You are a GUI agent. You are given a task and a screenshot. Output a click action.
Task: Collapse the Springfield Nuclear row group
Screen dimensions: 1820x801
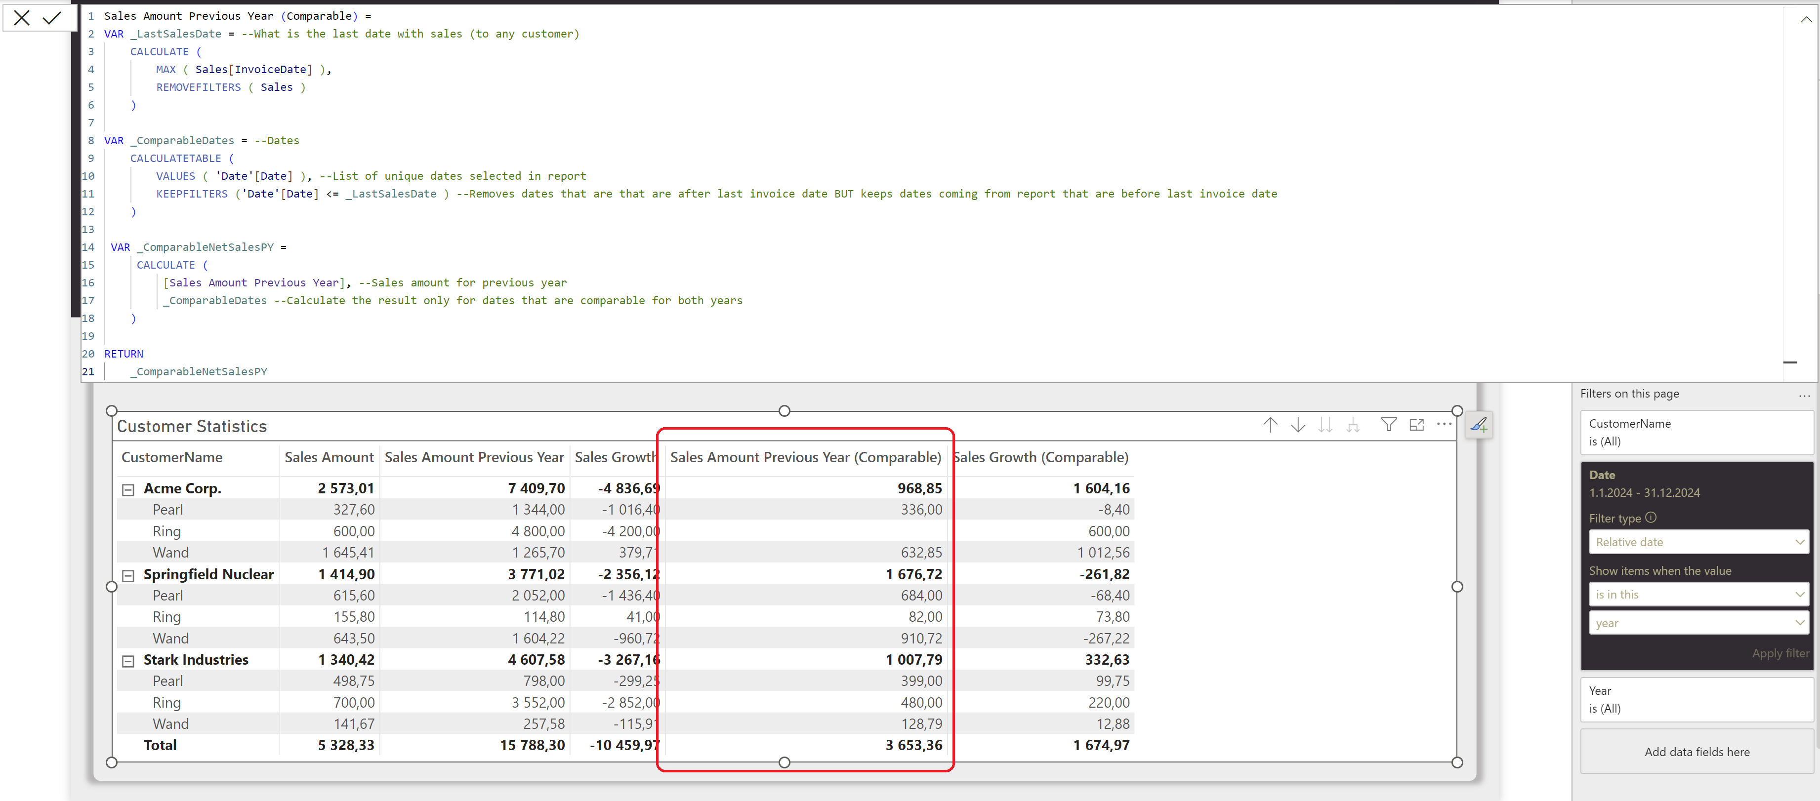(128, 576)
